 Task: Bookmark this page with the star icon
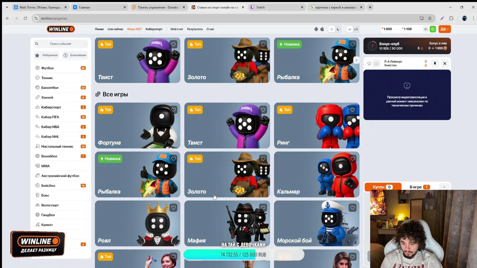[430, 18]
